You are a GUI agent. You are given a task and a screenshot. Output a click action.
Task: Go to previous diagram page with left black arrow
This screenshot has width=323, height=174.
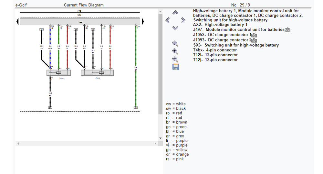[17, 21]
